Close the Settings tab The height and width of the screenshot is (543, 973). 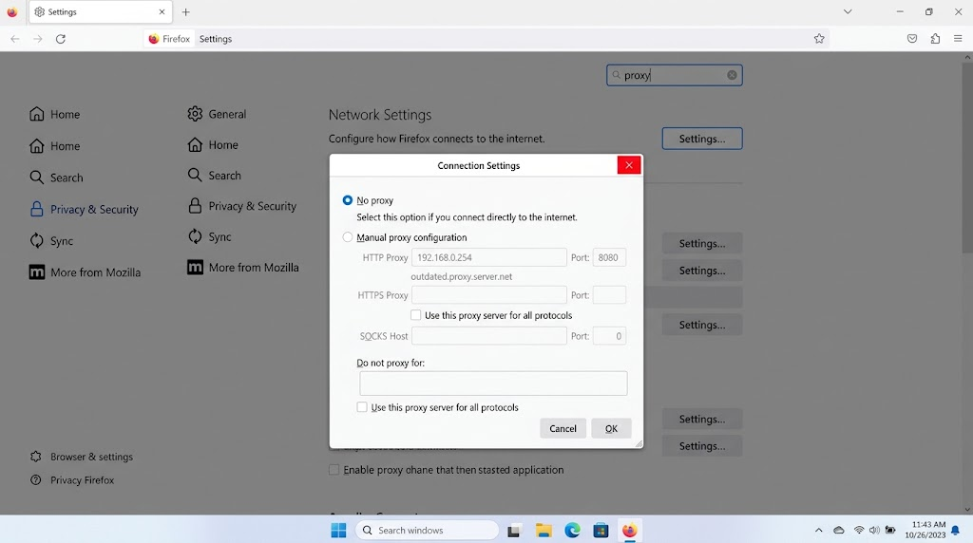pos(162,11)
